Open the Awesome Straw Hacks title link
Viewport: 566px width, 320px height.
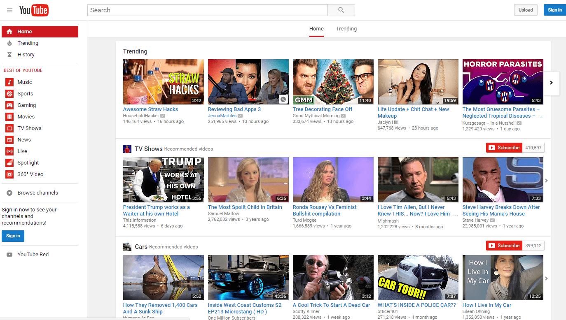click(151, 109)
